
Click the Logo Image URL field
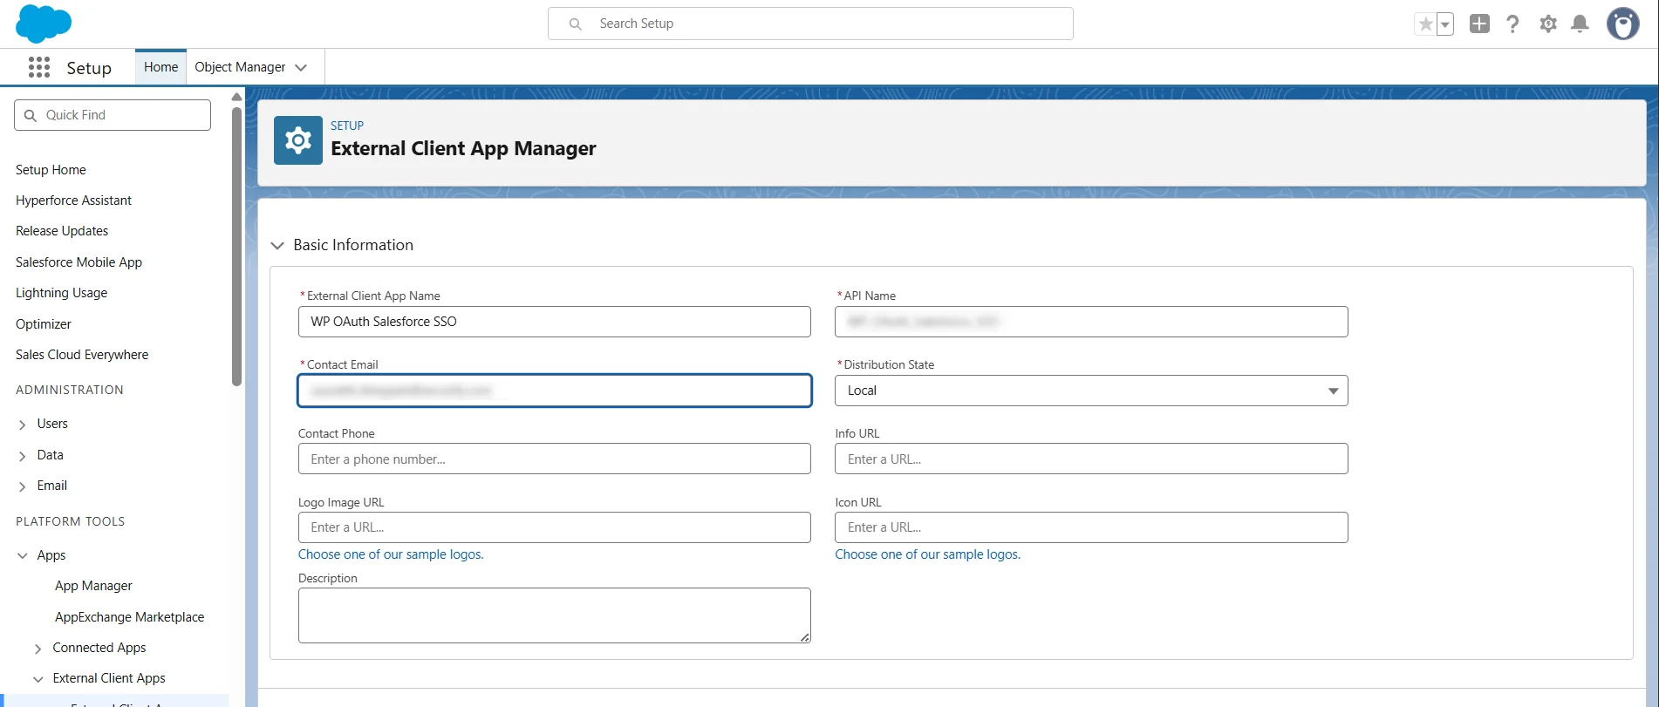click(554, 527)
